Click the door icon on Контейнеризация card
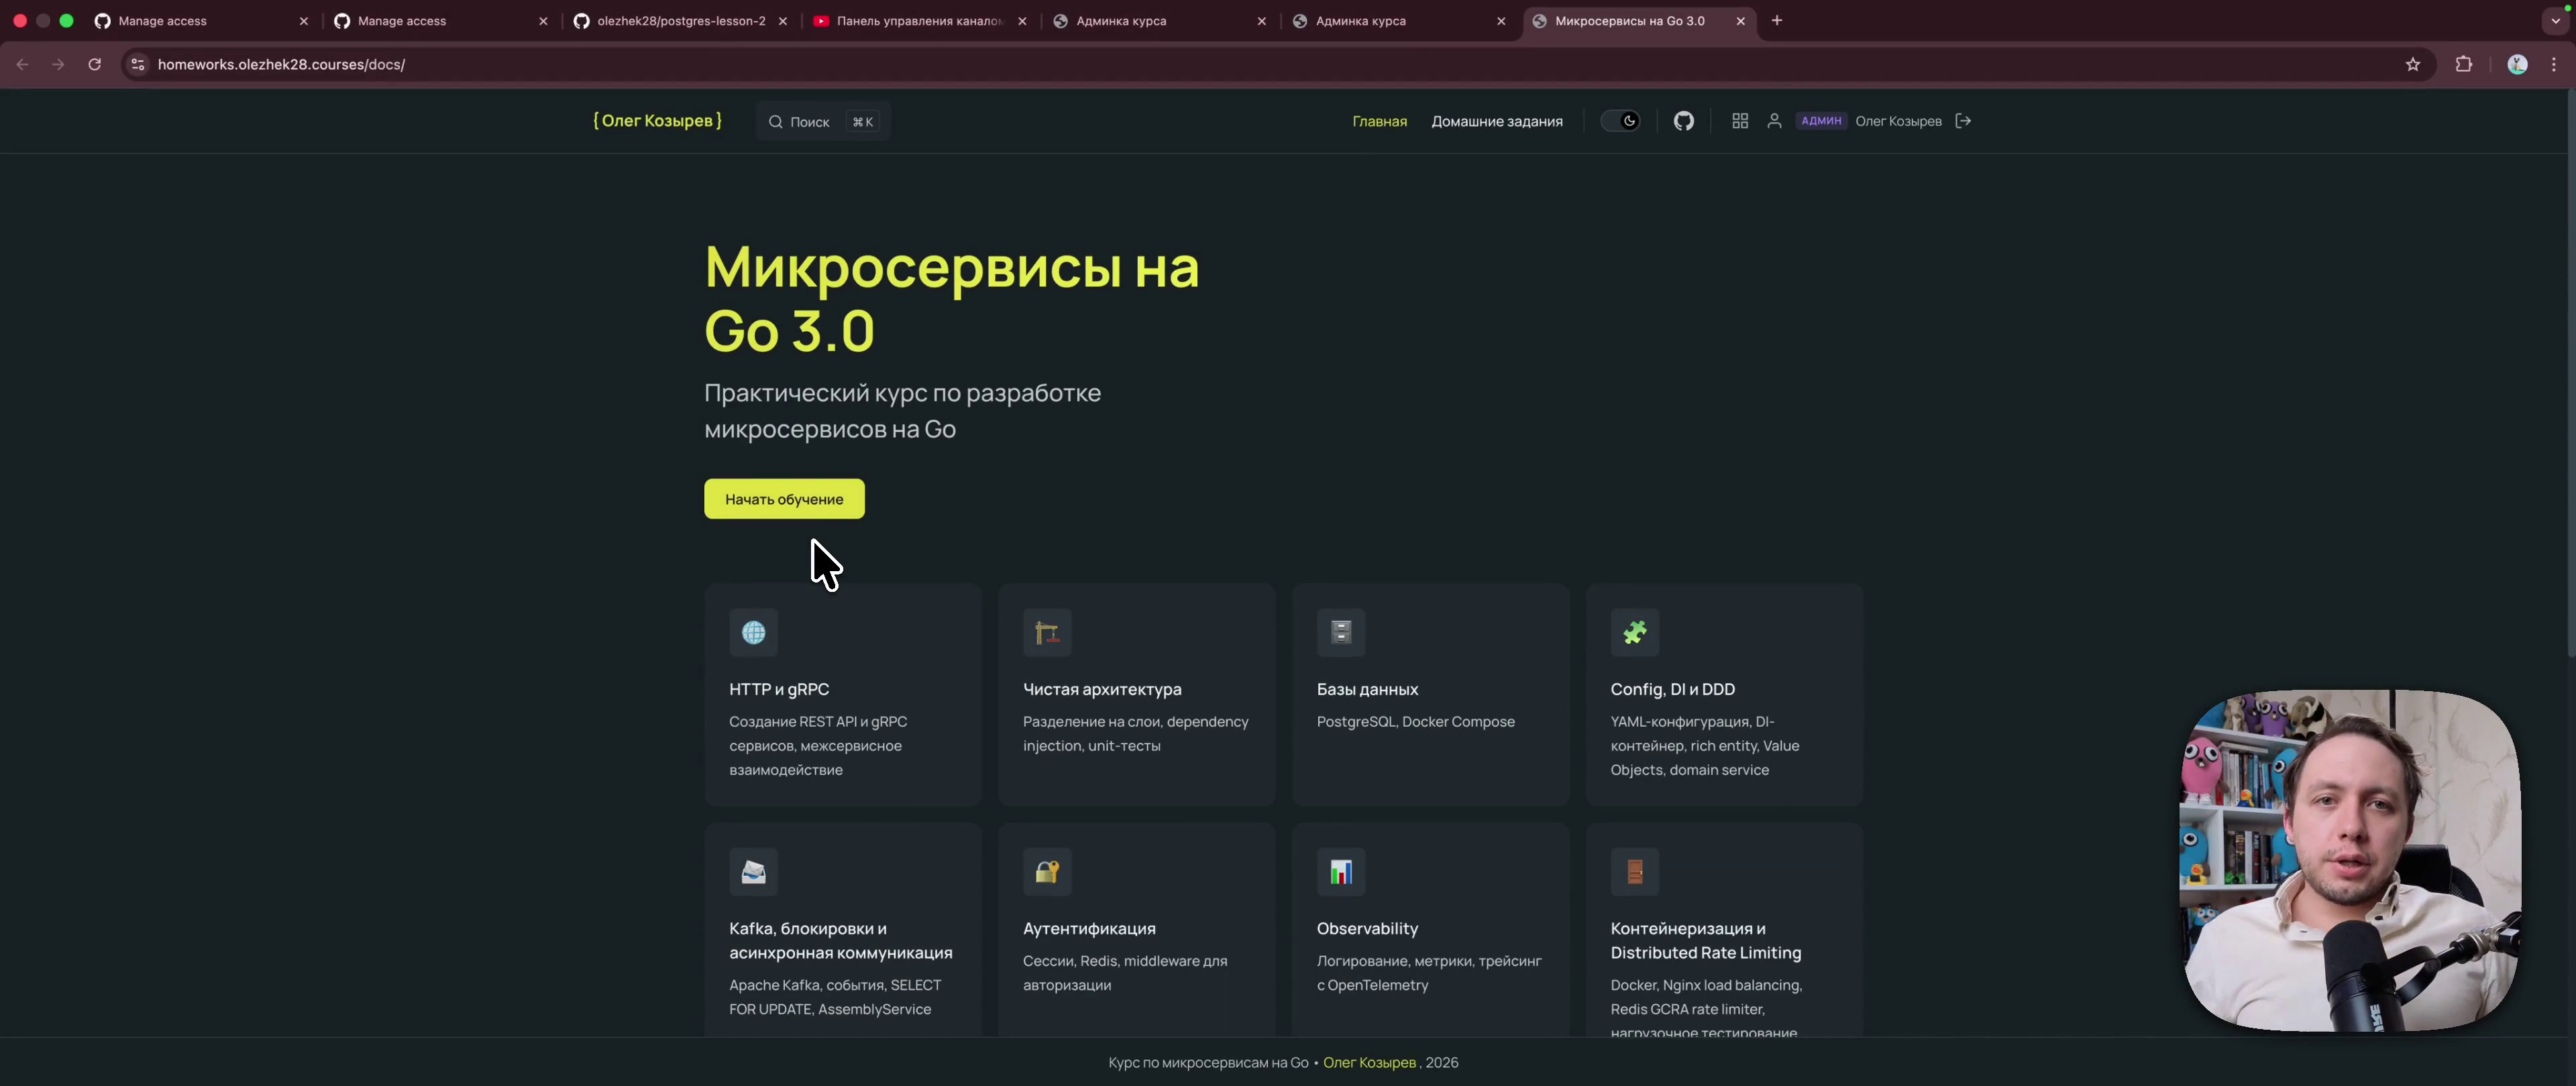This screenshot has width=2576, height=1086. pos(1635,872)
